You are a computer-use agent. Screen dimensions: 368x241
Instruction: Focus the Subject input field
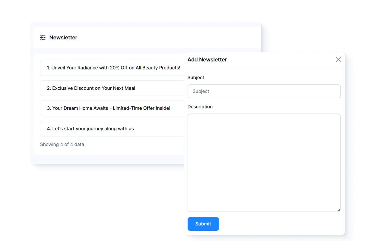(264, 91)
